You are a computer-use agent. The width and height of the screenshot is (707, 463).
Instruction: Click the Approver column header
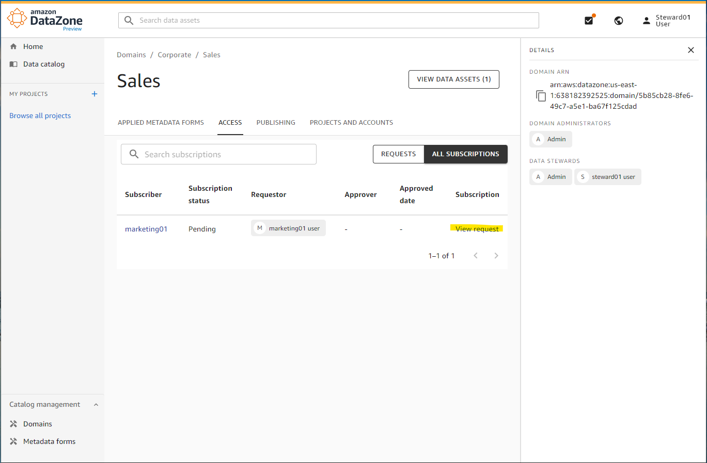(360, 194)
